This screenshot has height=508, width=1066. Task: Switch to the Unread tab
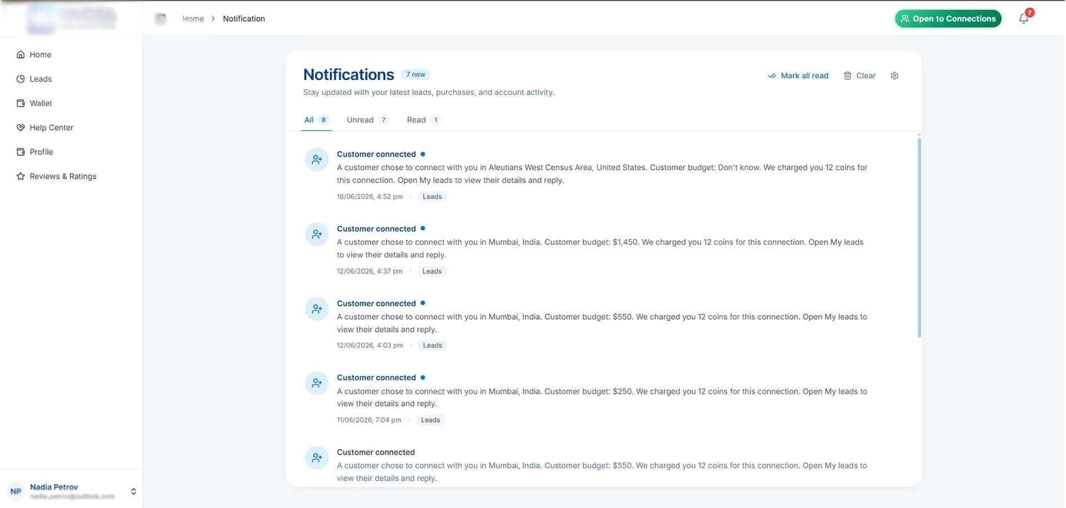[368, 120]
